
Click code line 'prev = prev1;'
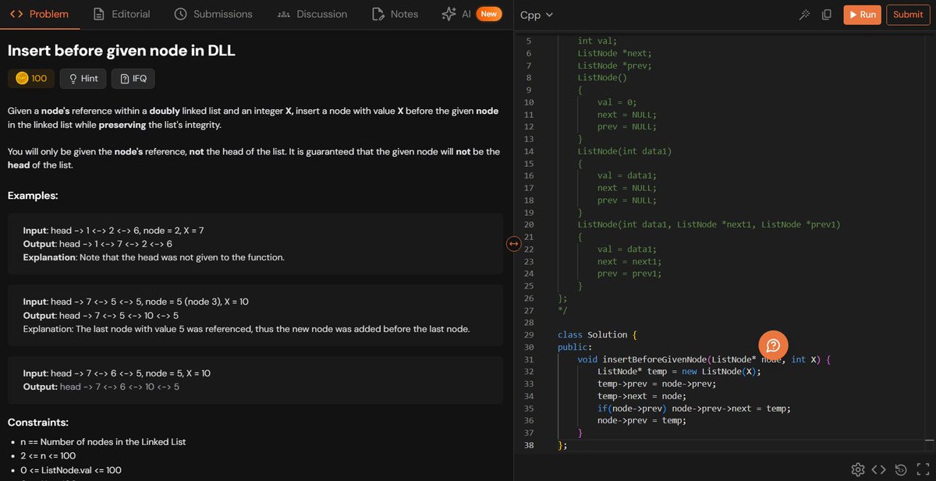click(x=629, y=274)
